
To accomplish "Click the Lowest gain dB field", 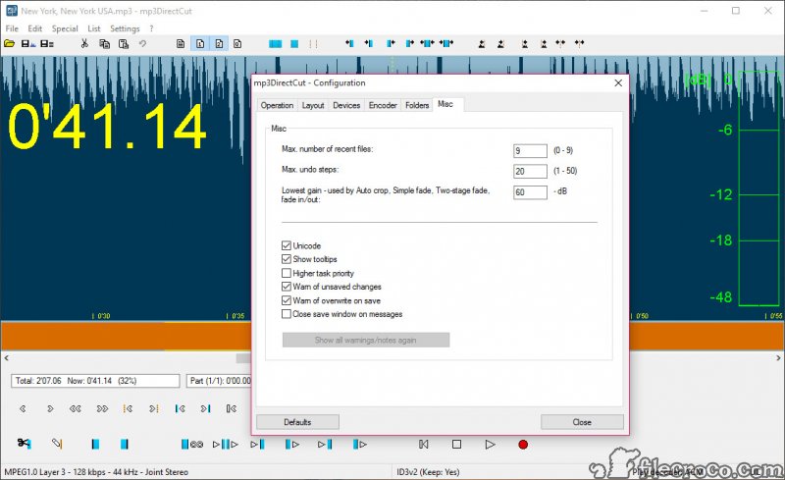I will point(530,192).
